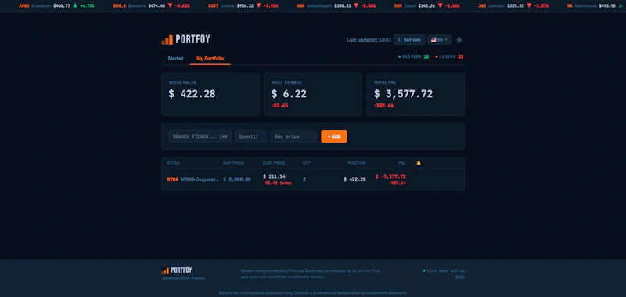Click the CUR. PRICE column header
Screen dimensions: 626x297
point(274,163)
